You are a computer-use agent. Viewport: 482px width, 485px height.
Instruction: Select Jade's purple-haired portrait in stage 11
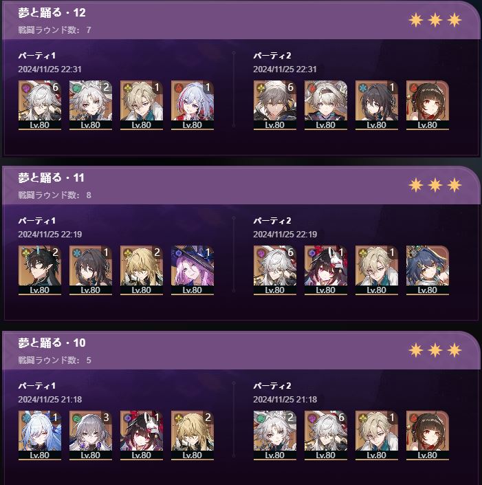(x=192, y=270)
